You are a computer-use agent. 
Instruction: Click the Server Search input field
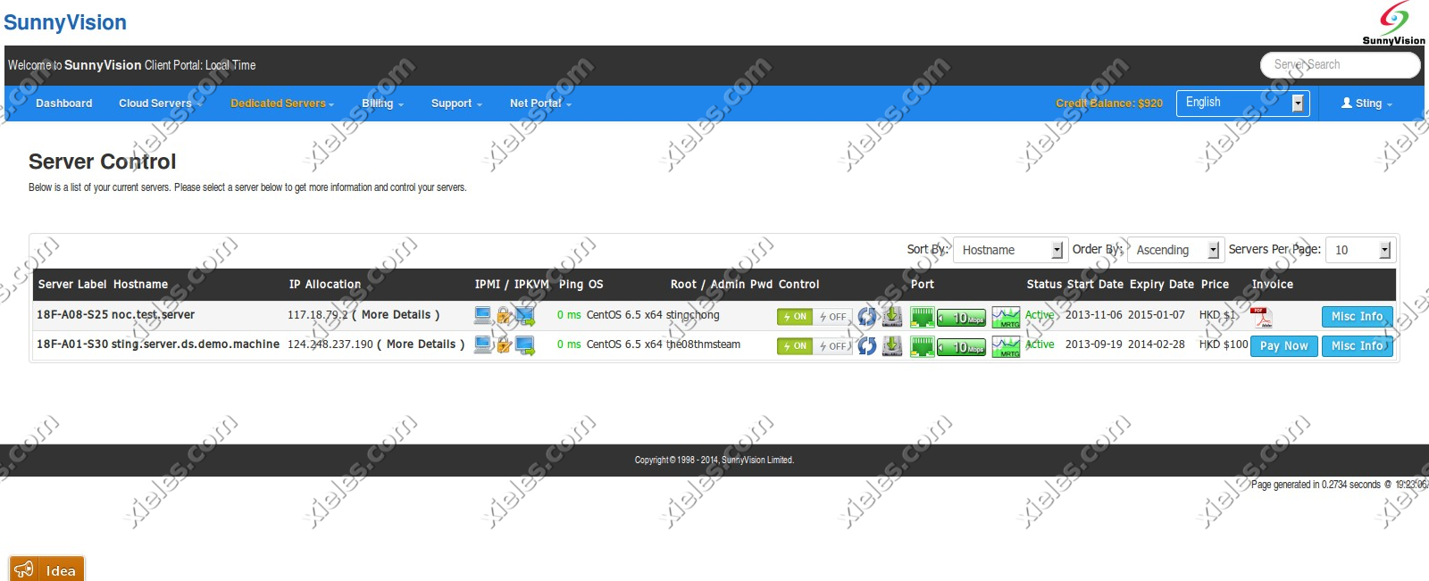[1339, 64]
